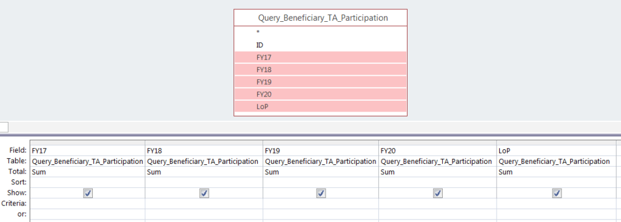Select the asterisk field in table box
The width and height of the screenshot is (621, 222).
[320, 33]
